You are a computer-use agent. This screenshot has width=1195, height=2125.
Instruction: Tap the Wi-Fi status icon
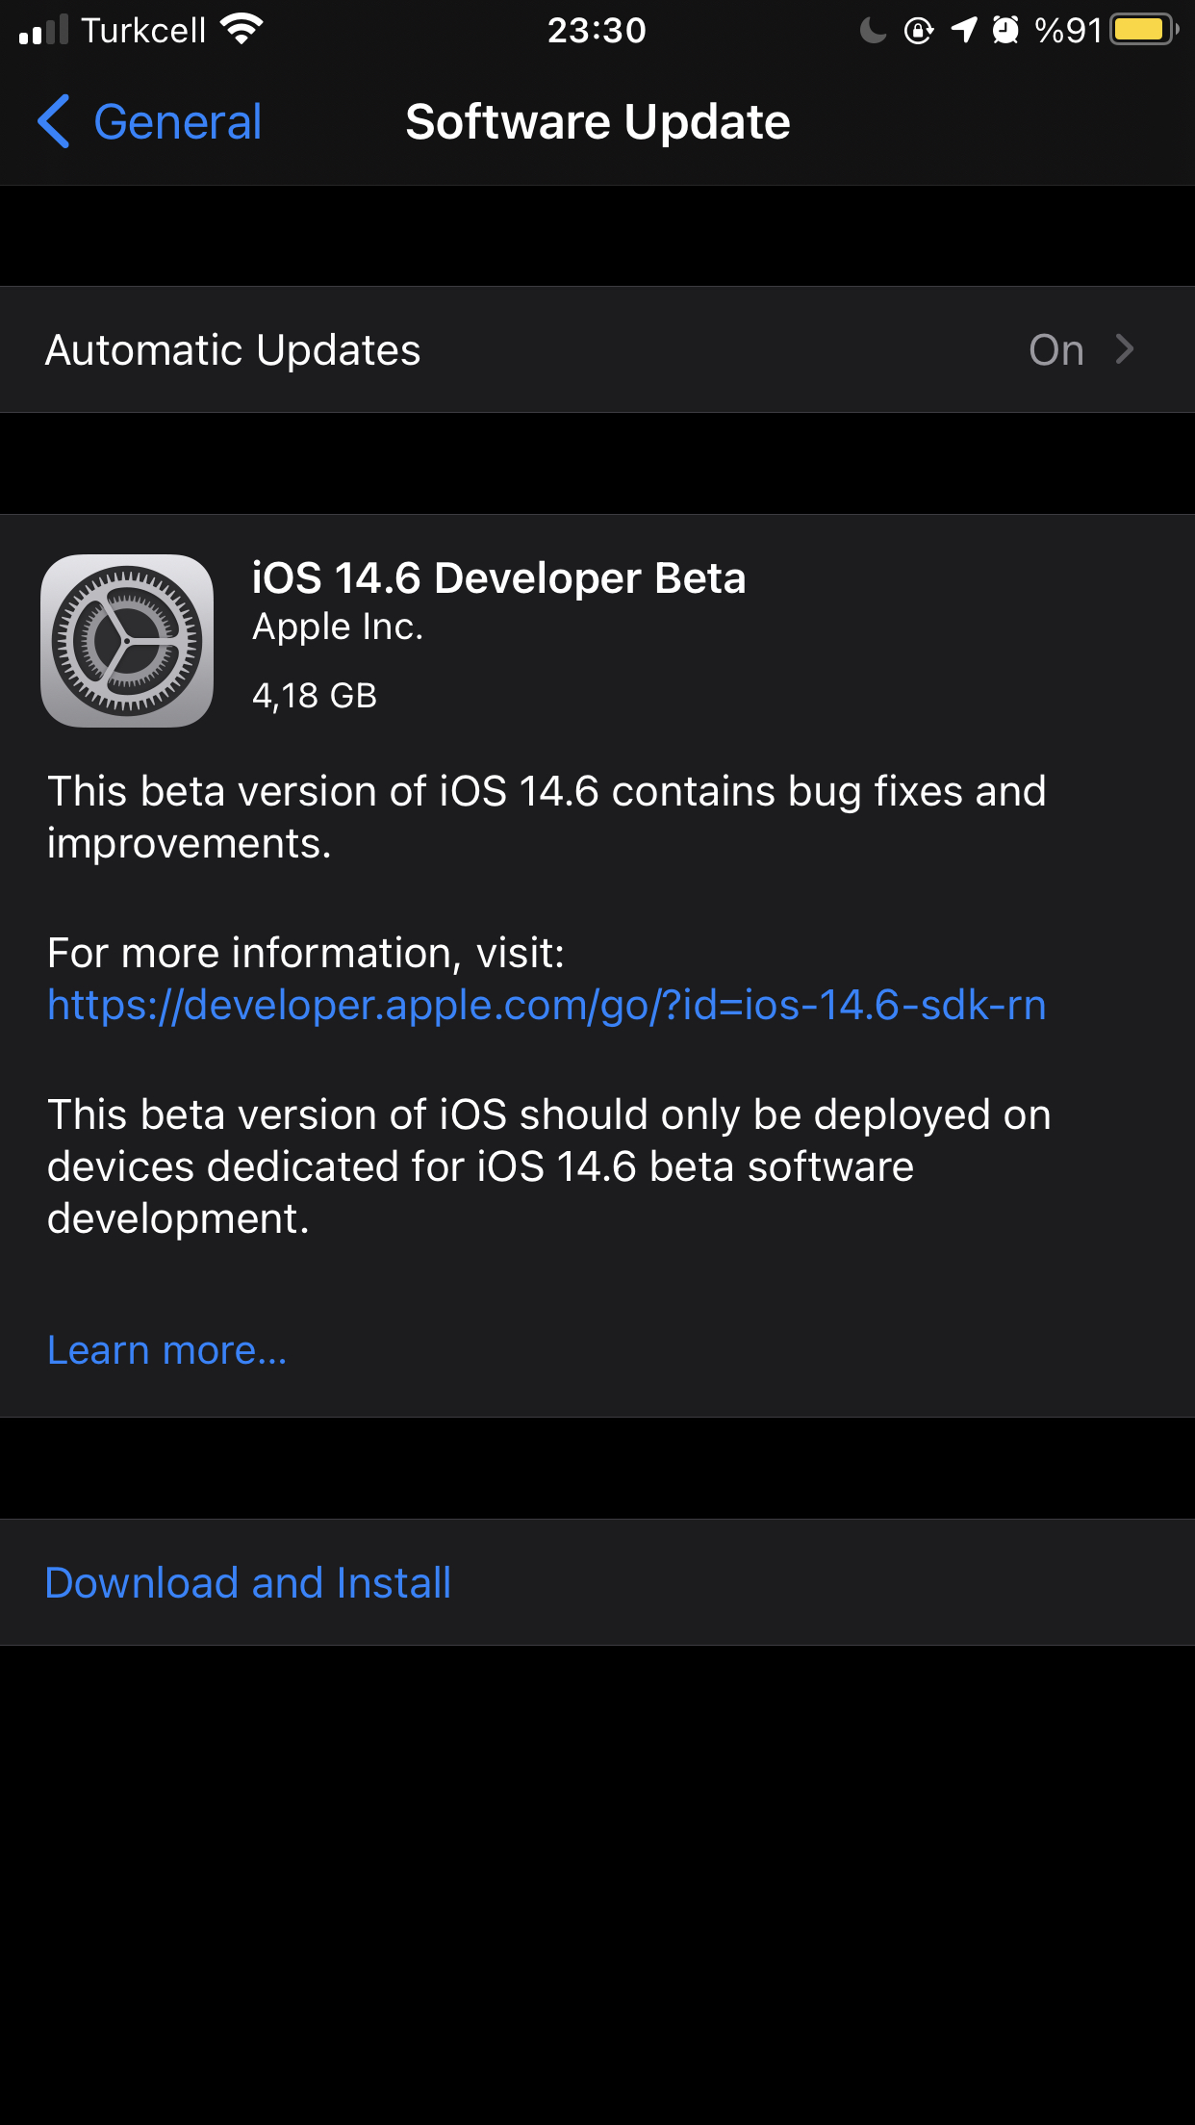point(242,30)
